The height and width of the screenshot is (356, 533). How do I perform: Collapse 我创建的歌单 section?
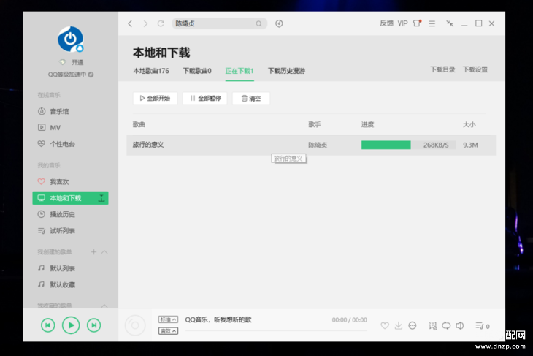click(x=104, y=252)
